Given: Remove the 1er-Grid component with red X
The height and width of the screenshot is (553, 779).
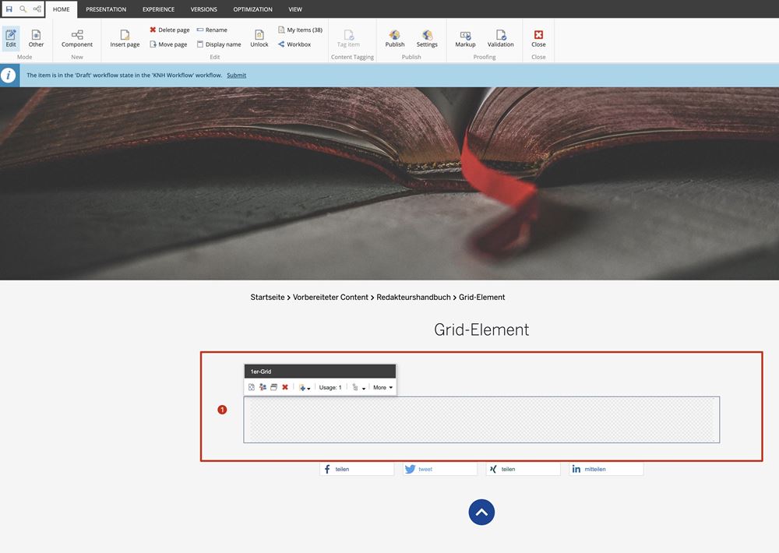Looking at the screenshot, I should point(285,387).
